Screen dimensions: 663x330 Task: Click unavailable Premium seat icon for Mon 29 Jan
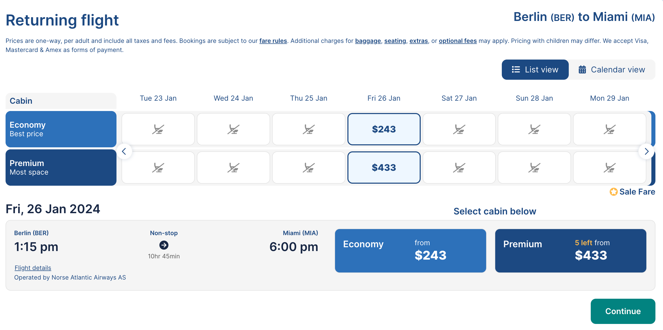click(609, 168)
